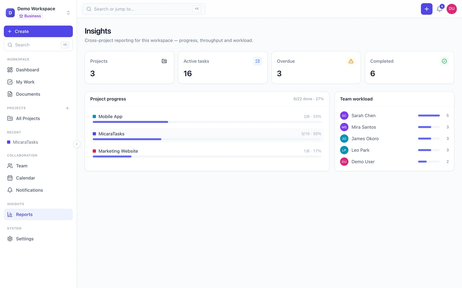This screenshot has width=462, height=288.
Task: Open the top bar notification bell
Action: click(x=439, y=9)
